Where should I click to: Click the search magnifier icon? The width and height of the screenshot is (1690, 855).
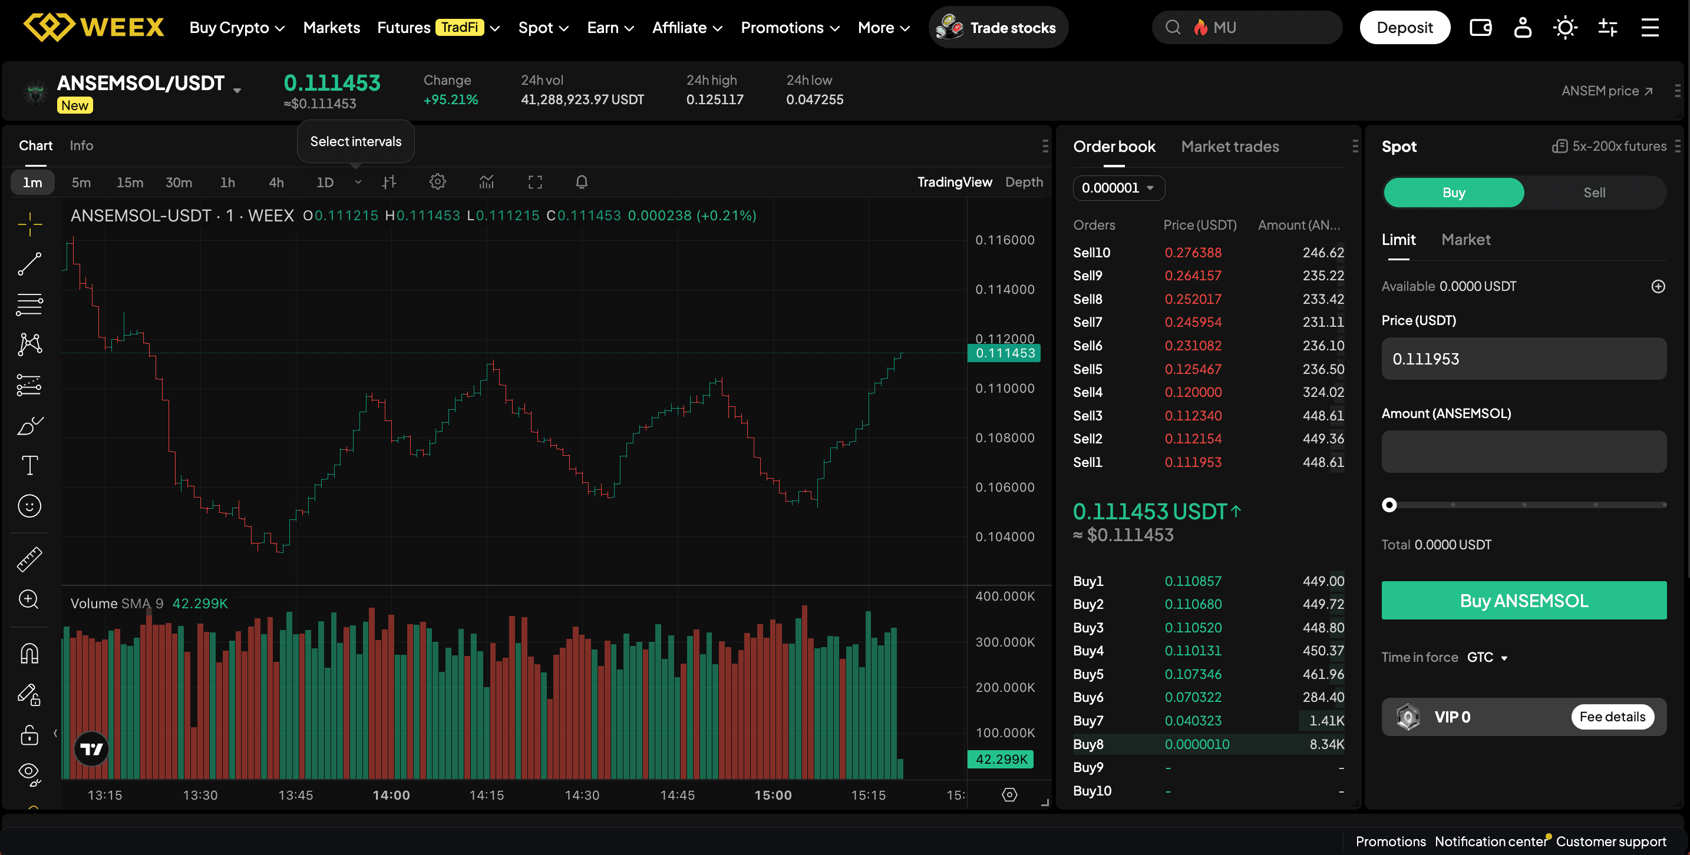point(1173,28)
